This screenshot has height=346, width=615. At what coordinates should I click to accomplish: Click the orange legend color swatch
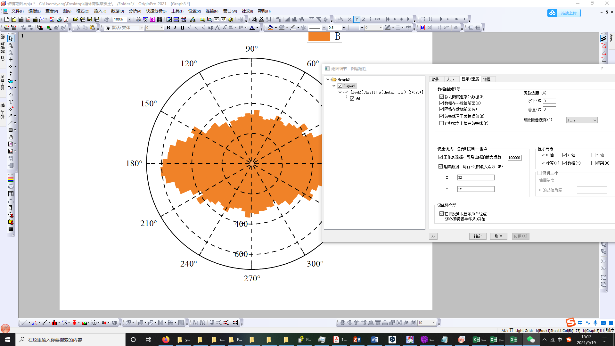pyautogui.click(x=319, y=37)
